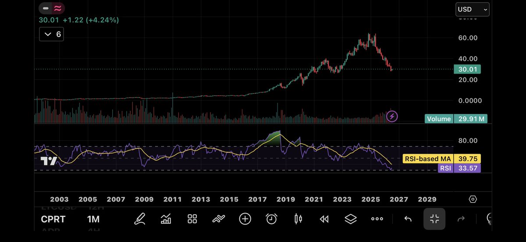
Task: Click the 2025 label on the time axis
Action: point(370,199)
